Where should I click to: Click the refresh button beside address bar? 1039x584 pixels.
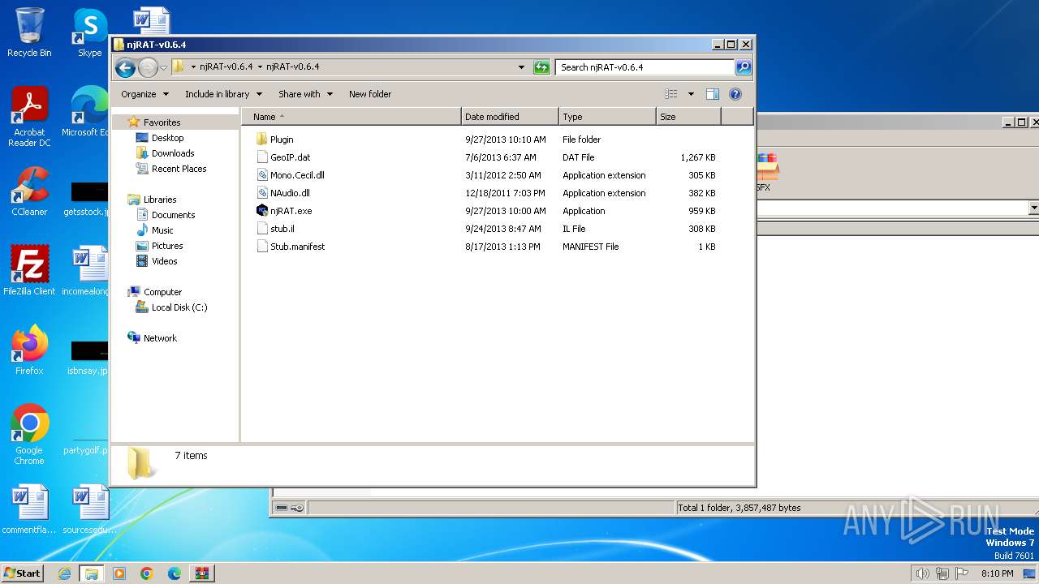541,67
